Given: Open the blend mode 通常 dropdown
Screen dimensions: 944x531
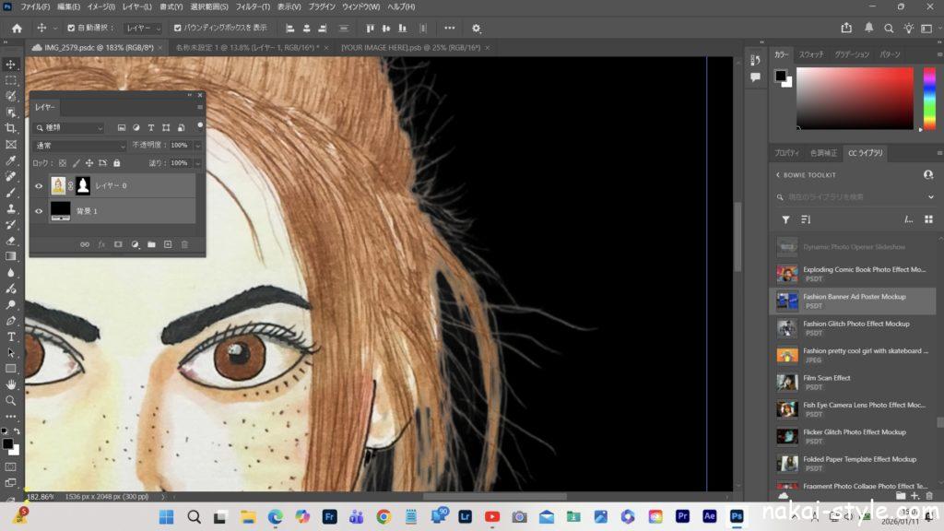Looking at the screenshot, I should (x=79, y=146).
